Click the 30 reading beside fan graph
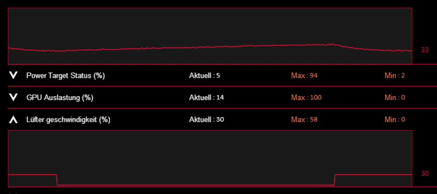Screen dimensions: 437x194 point(425,174)
